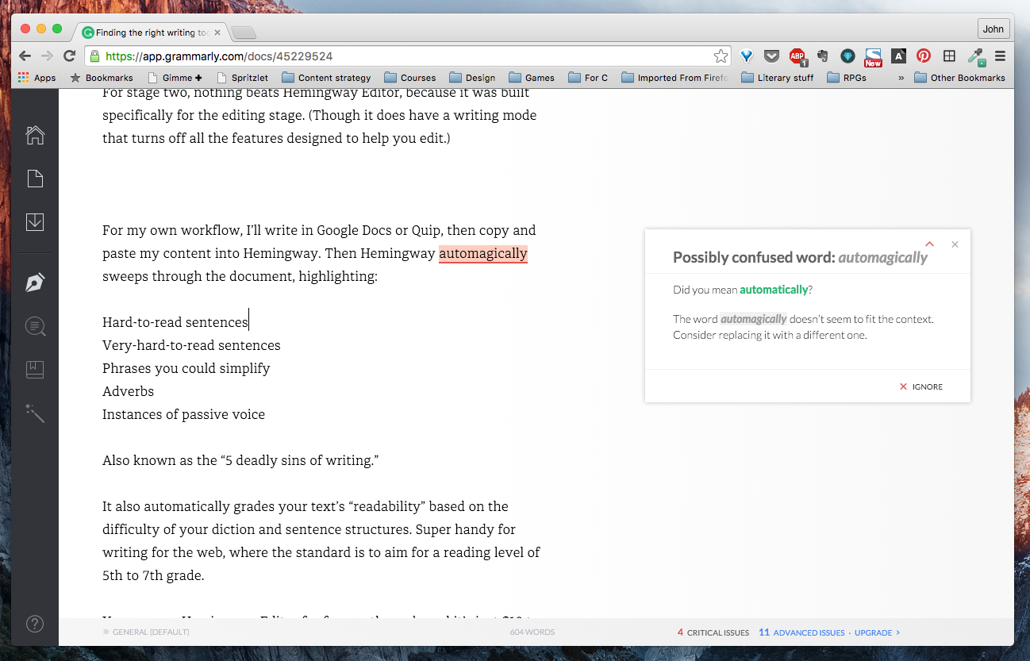Click the Evernote elephant extension icon
Screen dimensions: 1030x661
[x=822, y=56]
